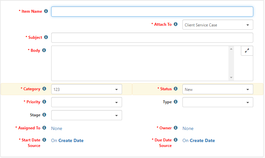265x158 pixels.
Task: Click the Subject field info icon
Action: [x=46, y=37]
